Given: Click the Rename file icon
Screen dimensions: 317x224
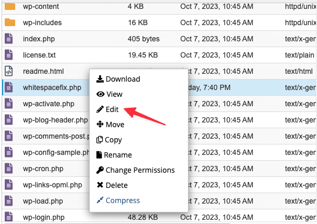Looking at the screenshot, I should pyautogui.click(x=100, y=155).
